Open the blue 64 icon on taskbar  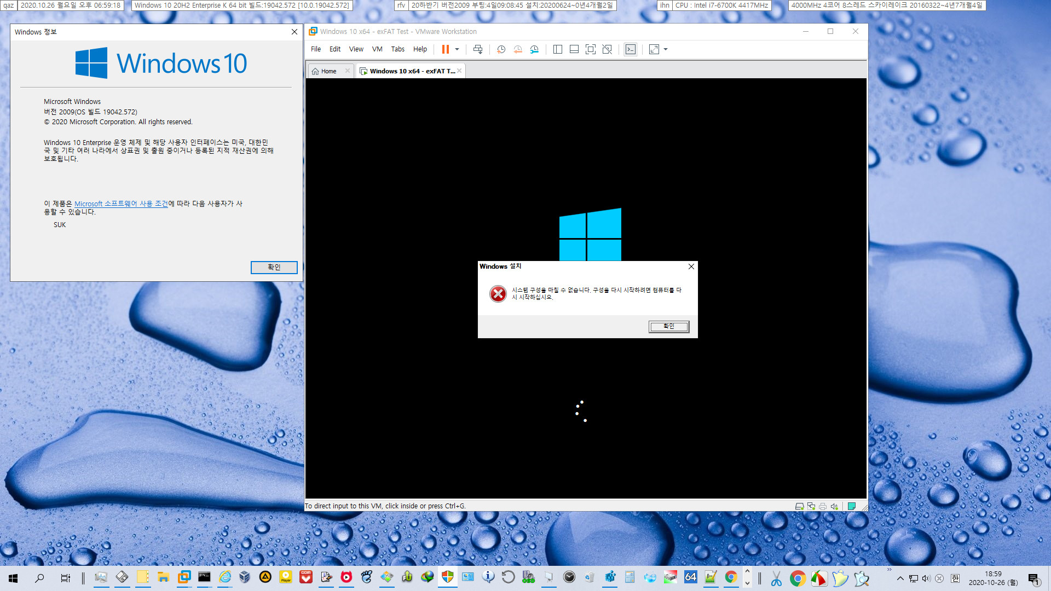[x=690, y=577]
